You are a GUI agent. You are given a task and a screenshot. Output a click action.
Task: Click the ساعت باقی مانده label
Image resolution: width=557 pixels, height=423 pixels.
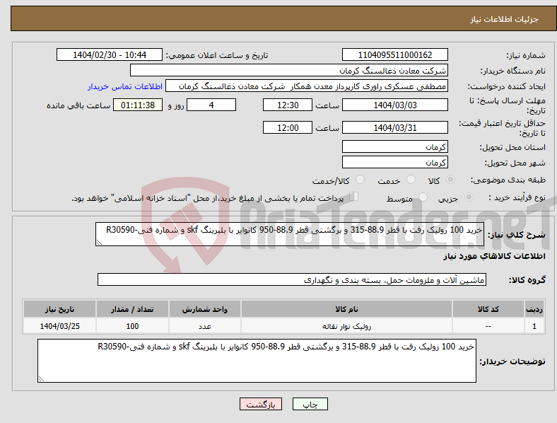pos(78,105)
